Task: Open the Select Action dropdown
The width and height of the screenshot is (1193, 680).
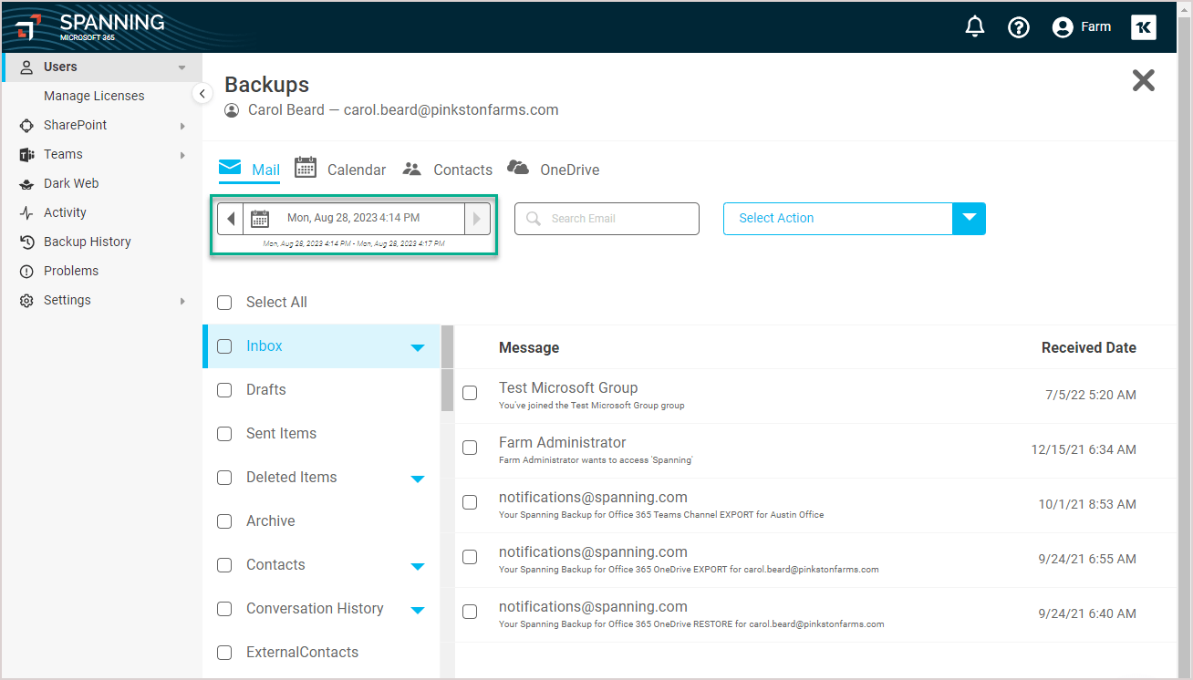Action: click(969, 218)
